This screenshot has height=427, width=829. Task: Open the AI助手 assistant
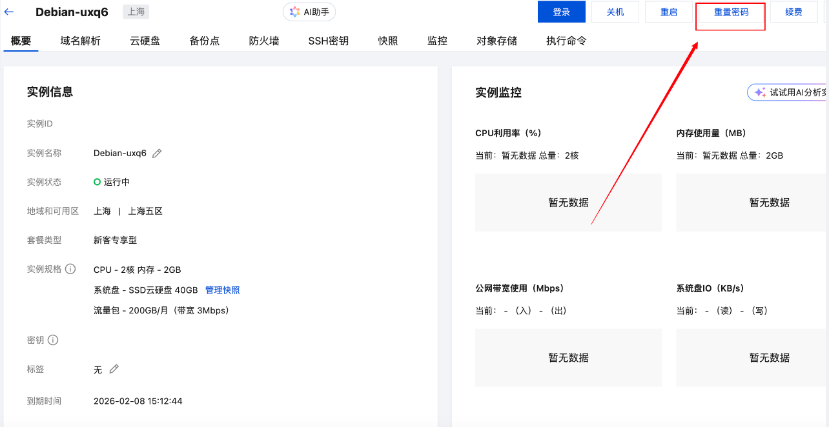tap(309, 12)
